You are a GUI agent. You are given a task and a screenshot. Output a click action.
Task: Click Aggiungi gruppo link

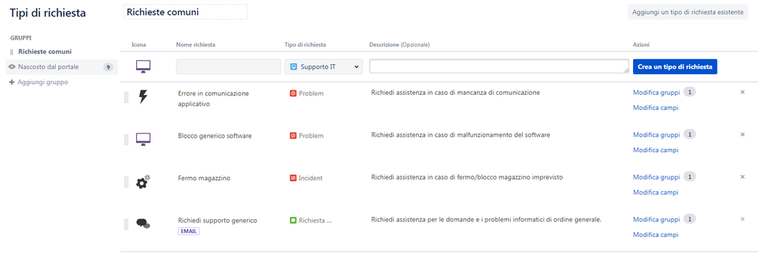click(x=43, y=82)
